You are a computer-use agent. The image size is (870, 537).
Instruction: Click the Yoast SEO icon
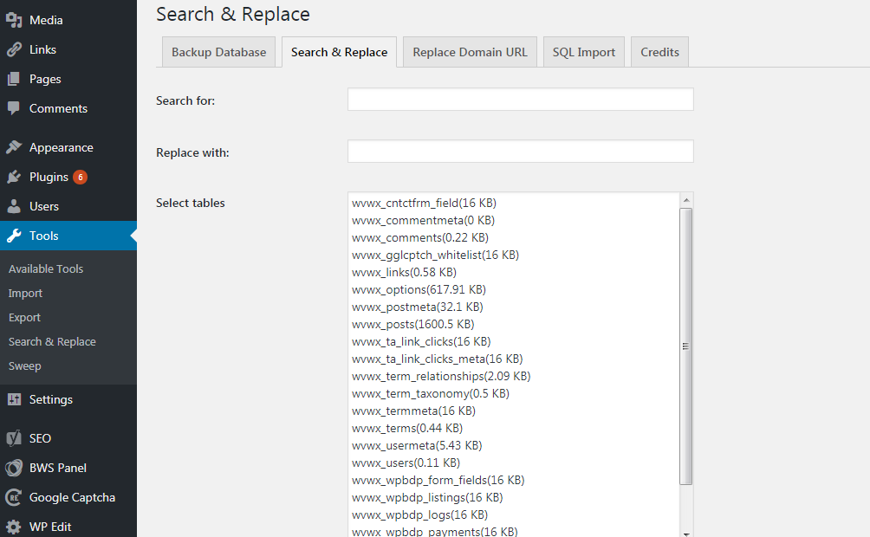coord(14,438)
